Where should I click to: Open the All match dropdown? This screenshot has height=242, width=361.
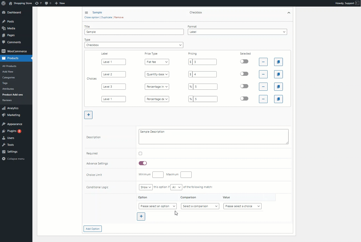click(x=176, y=187)
